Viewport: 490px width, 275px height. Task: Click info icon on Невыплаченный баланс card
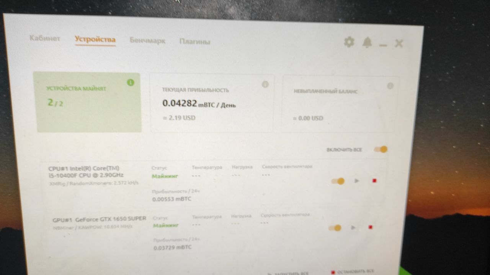(390, 86)
